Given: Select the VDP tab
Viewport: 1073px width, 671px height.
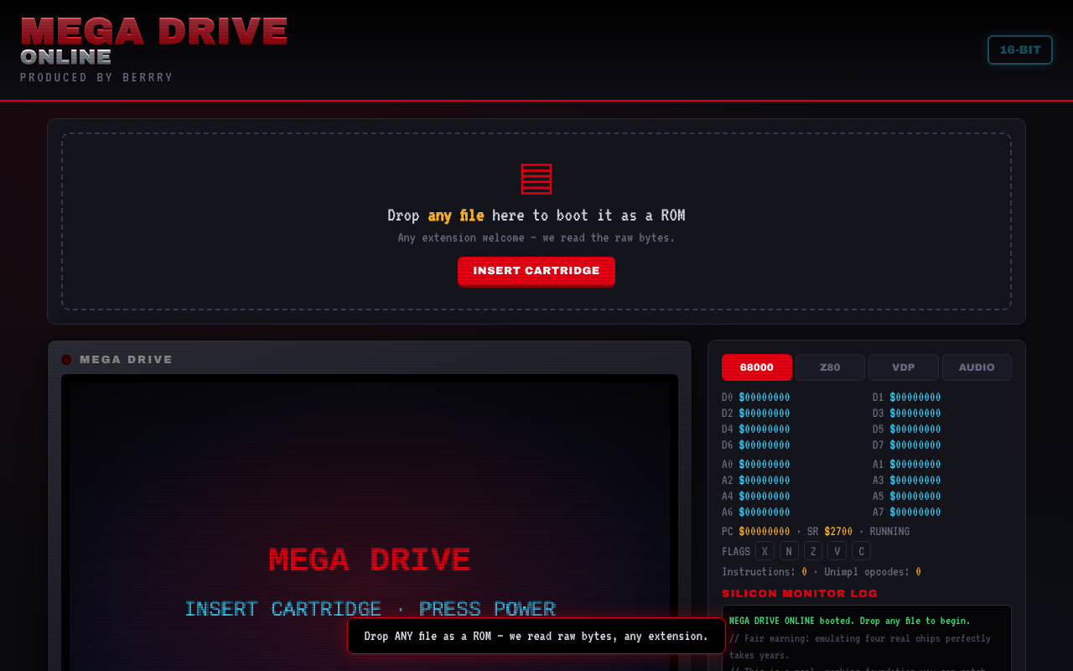Looking at the screenshot, I should click(904, 367).
